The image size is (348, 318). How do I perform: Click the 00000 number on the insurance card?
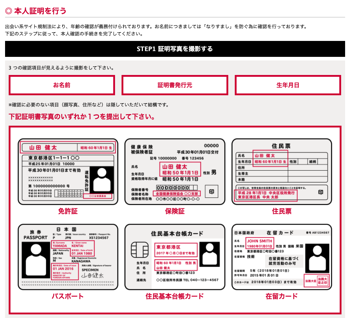(211, 146)
